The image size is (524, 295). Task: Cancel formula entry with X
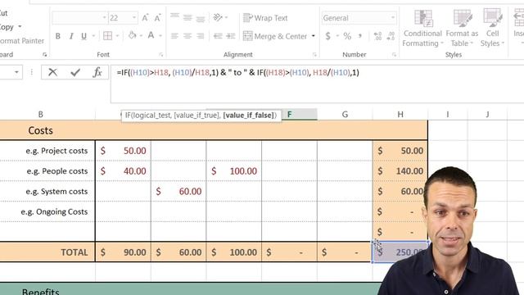(x=52, y=72)
